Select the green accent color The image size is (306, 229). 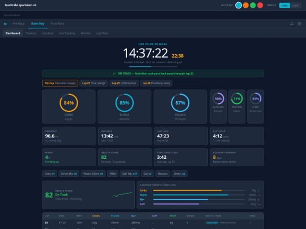[253, 5]
